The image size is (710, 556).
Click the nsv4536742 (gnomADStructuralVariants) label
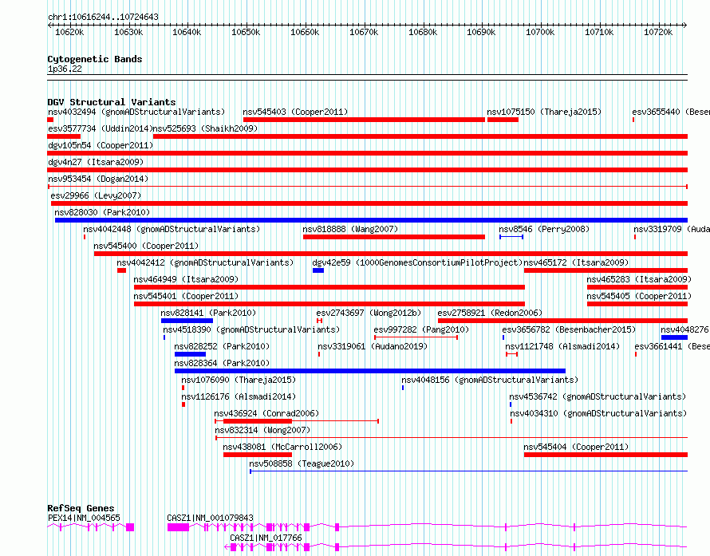point(598,396)
